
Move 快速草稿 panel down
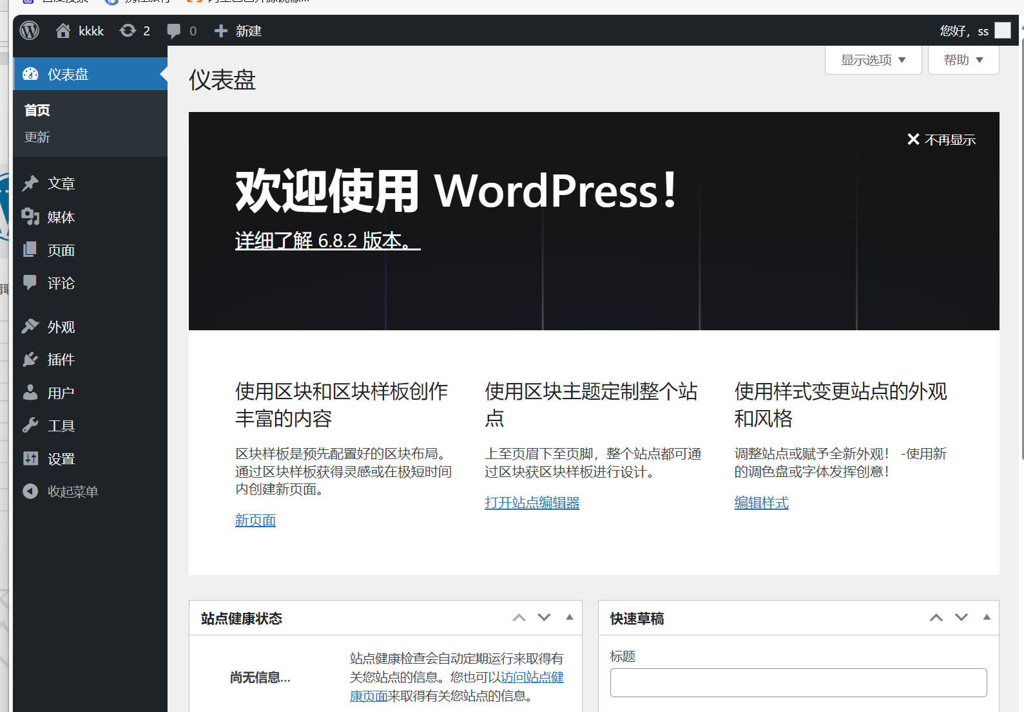click(961, 618)
